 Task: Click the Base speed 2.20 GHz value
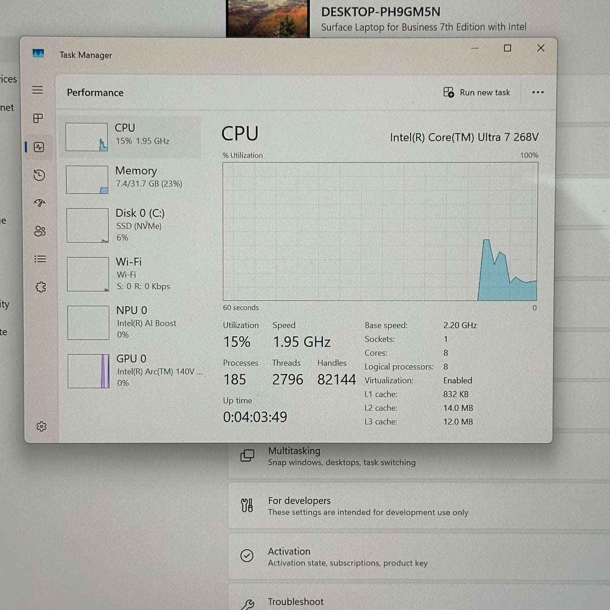460,325
